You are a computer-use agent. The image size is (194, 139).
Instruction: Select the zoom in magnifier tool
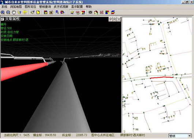click(3, 12)
